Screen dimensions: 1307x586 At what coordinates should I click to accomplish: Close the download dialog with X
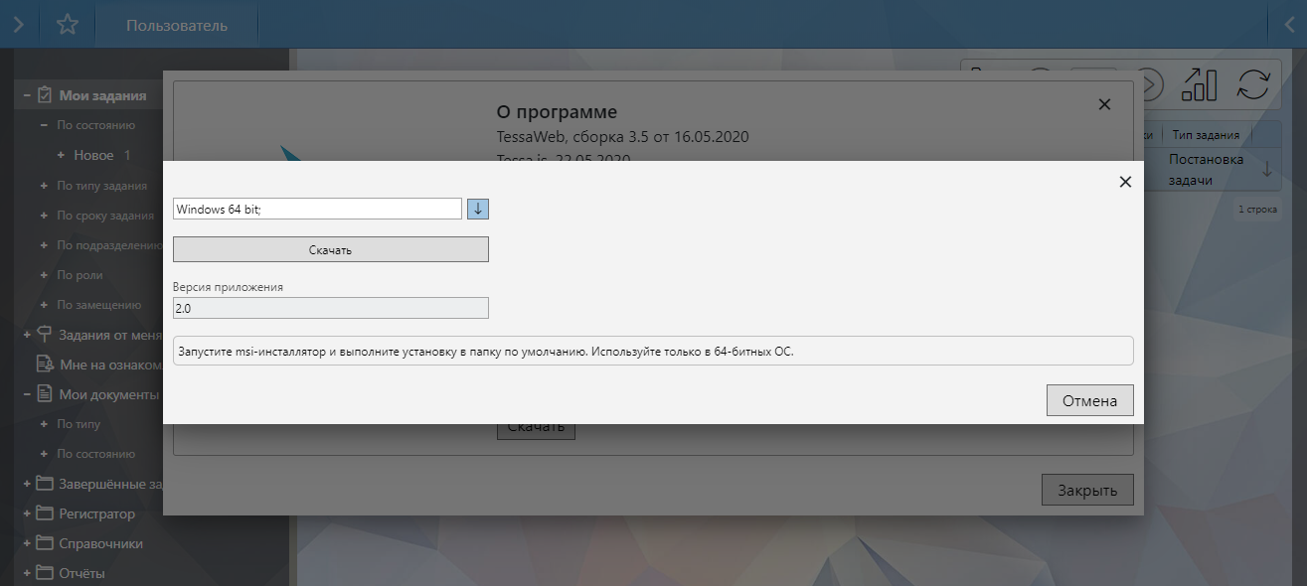[1125, 182]
